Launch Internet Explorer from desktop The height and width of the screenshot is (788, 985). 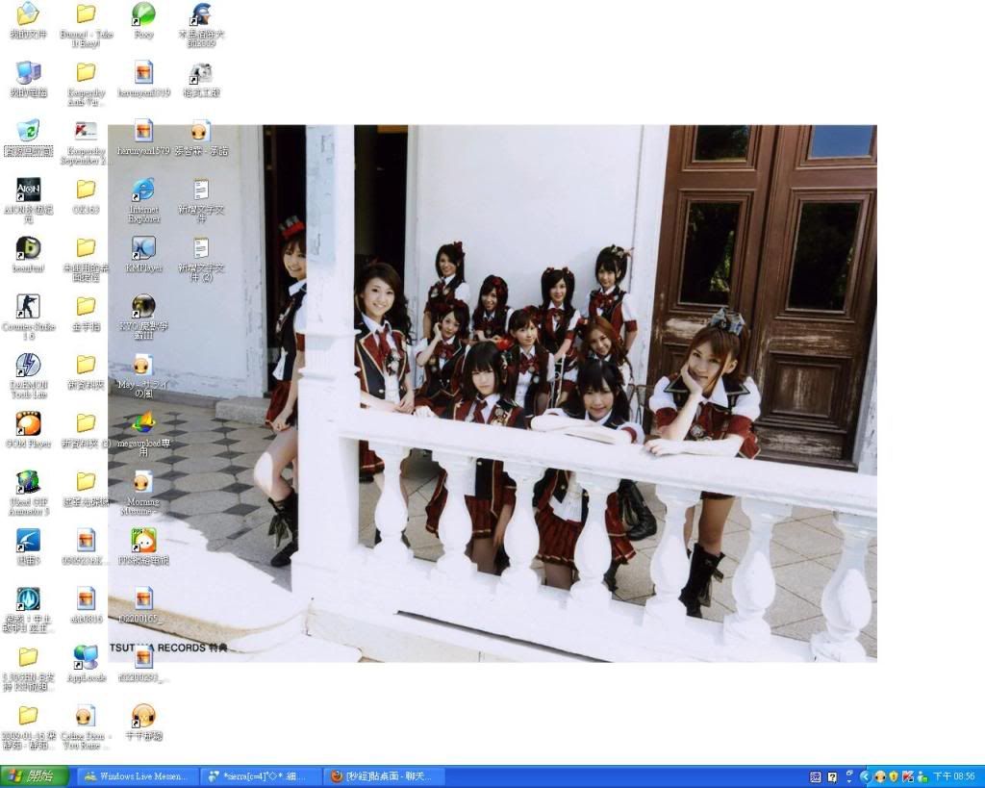143,190
